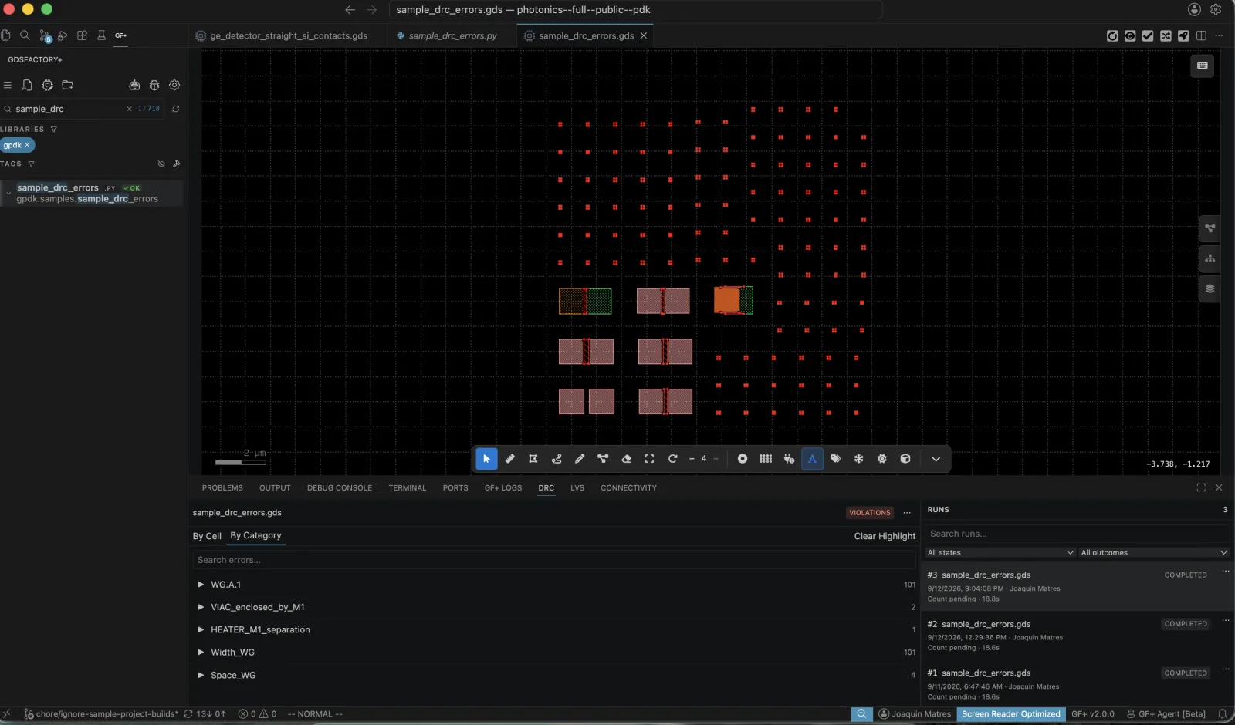The width and height of the screenshot is (1235, 725).
Task: Click the VIOLATIONS badge button
Action: [x=869, y=513]
